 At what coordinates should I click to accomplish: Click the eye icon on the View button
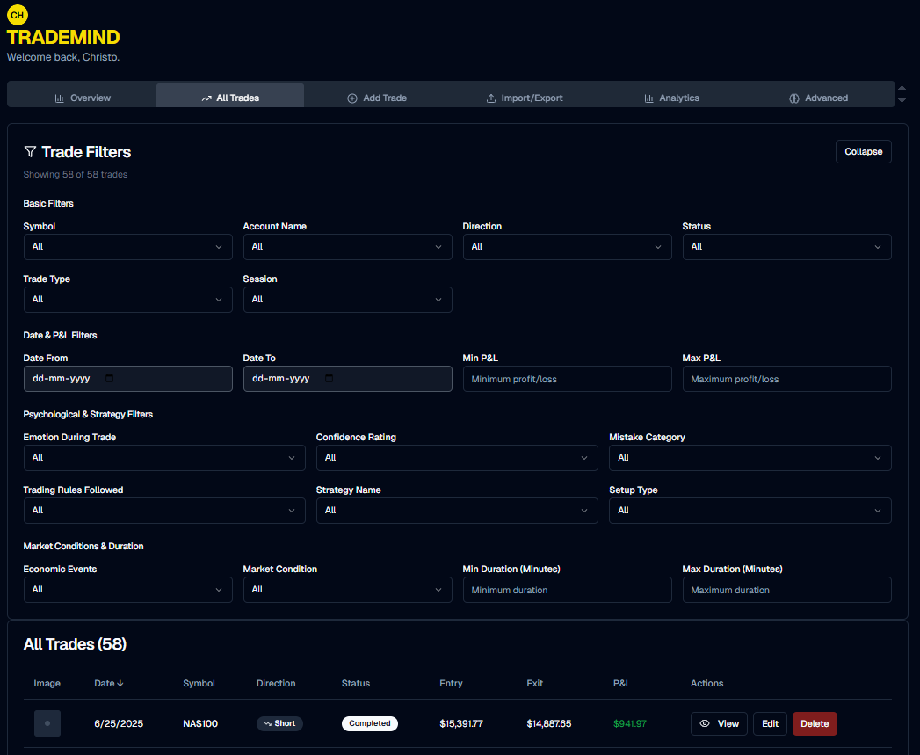[x=704, y=723]
